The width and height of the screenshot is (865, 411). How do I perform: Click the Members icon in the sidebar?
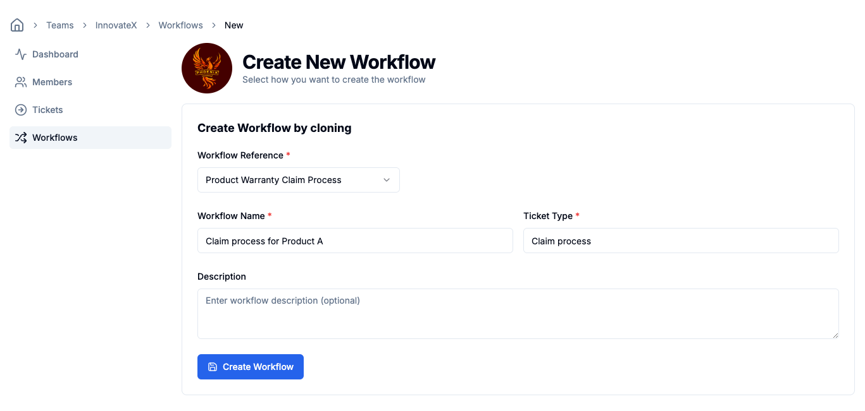point(20,81)
